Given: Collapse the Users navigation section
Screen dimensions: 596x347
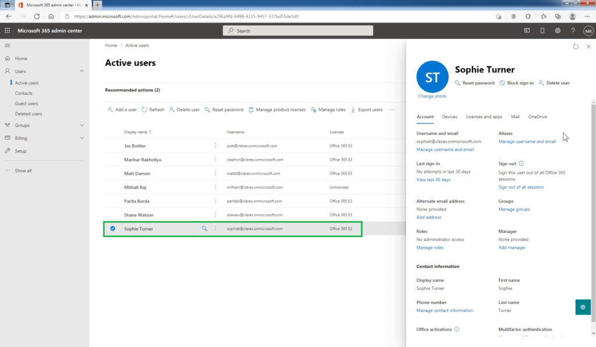Looking at the screenshot, I should pyautogui.click(x=81, y=71).
